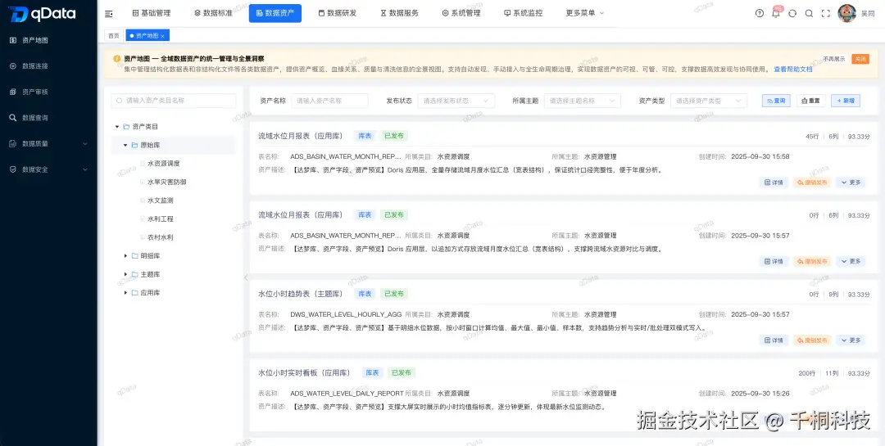Open the 水位小时实时看板（应用库） card title
885x446 pixels.
[x=304, y=372]
